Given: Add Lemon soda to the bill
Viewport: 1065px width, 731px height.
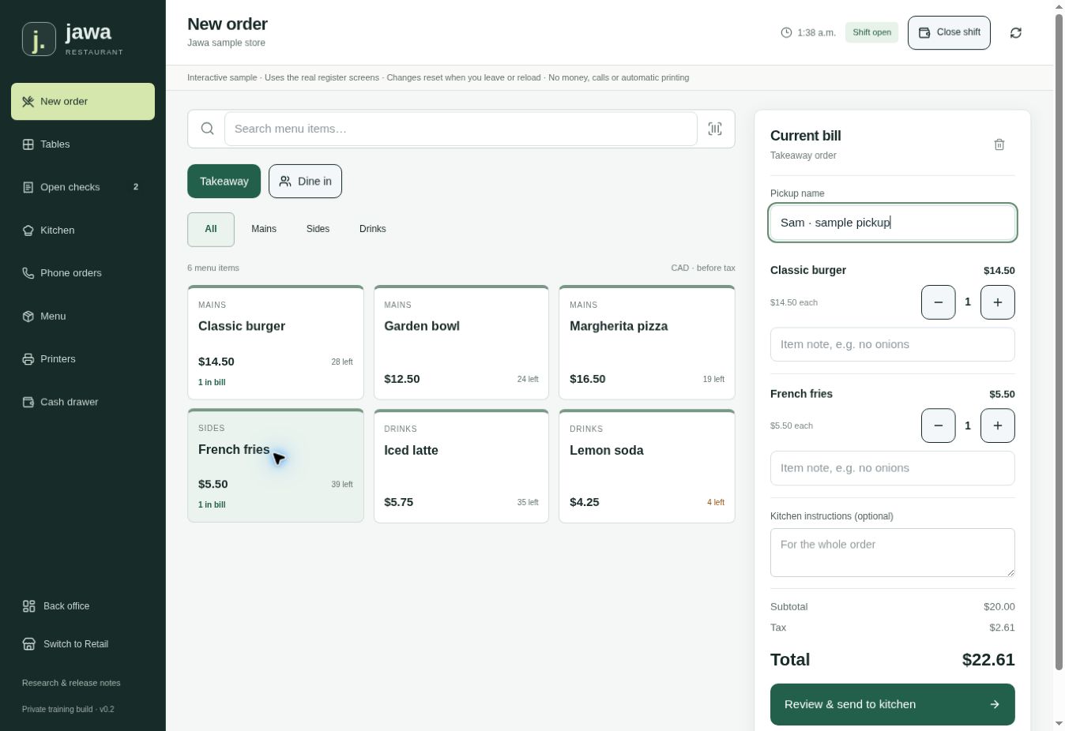Looking at the screenshot, I should tap(647, 466).
